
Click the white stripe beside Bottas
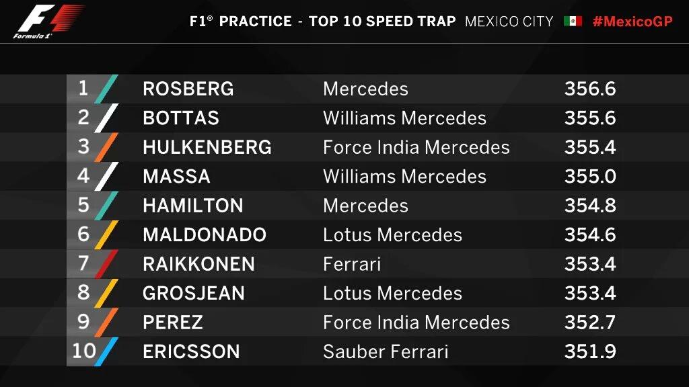(x=106, y=118)
